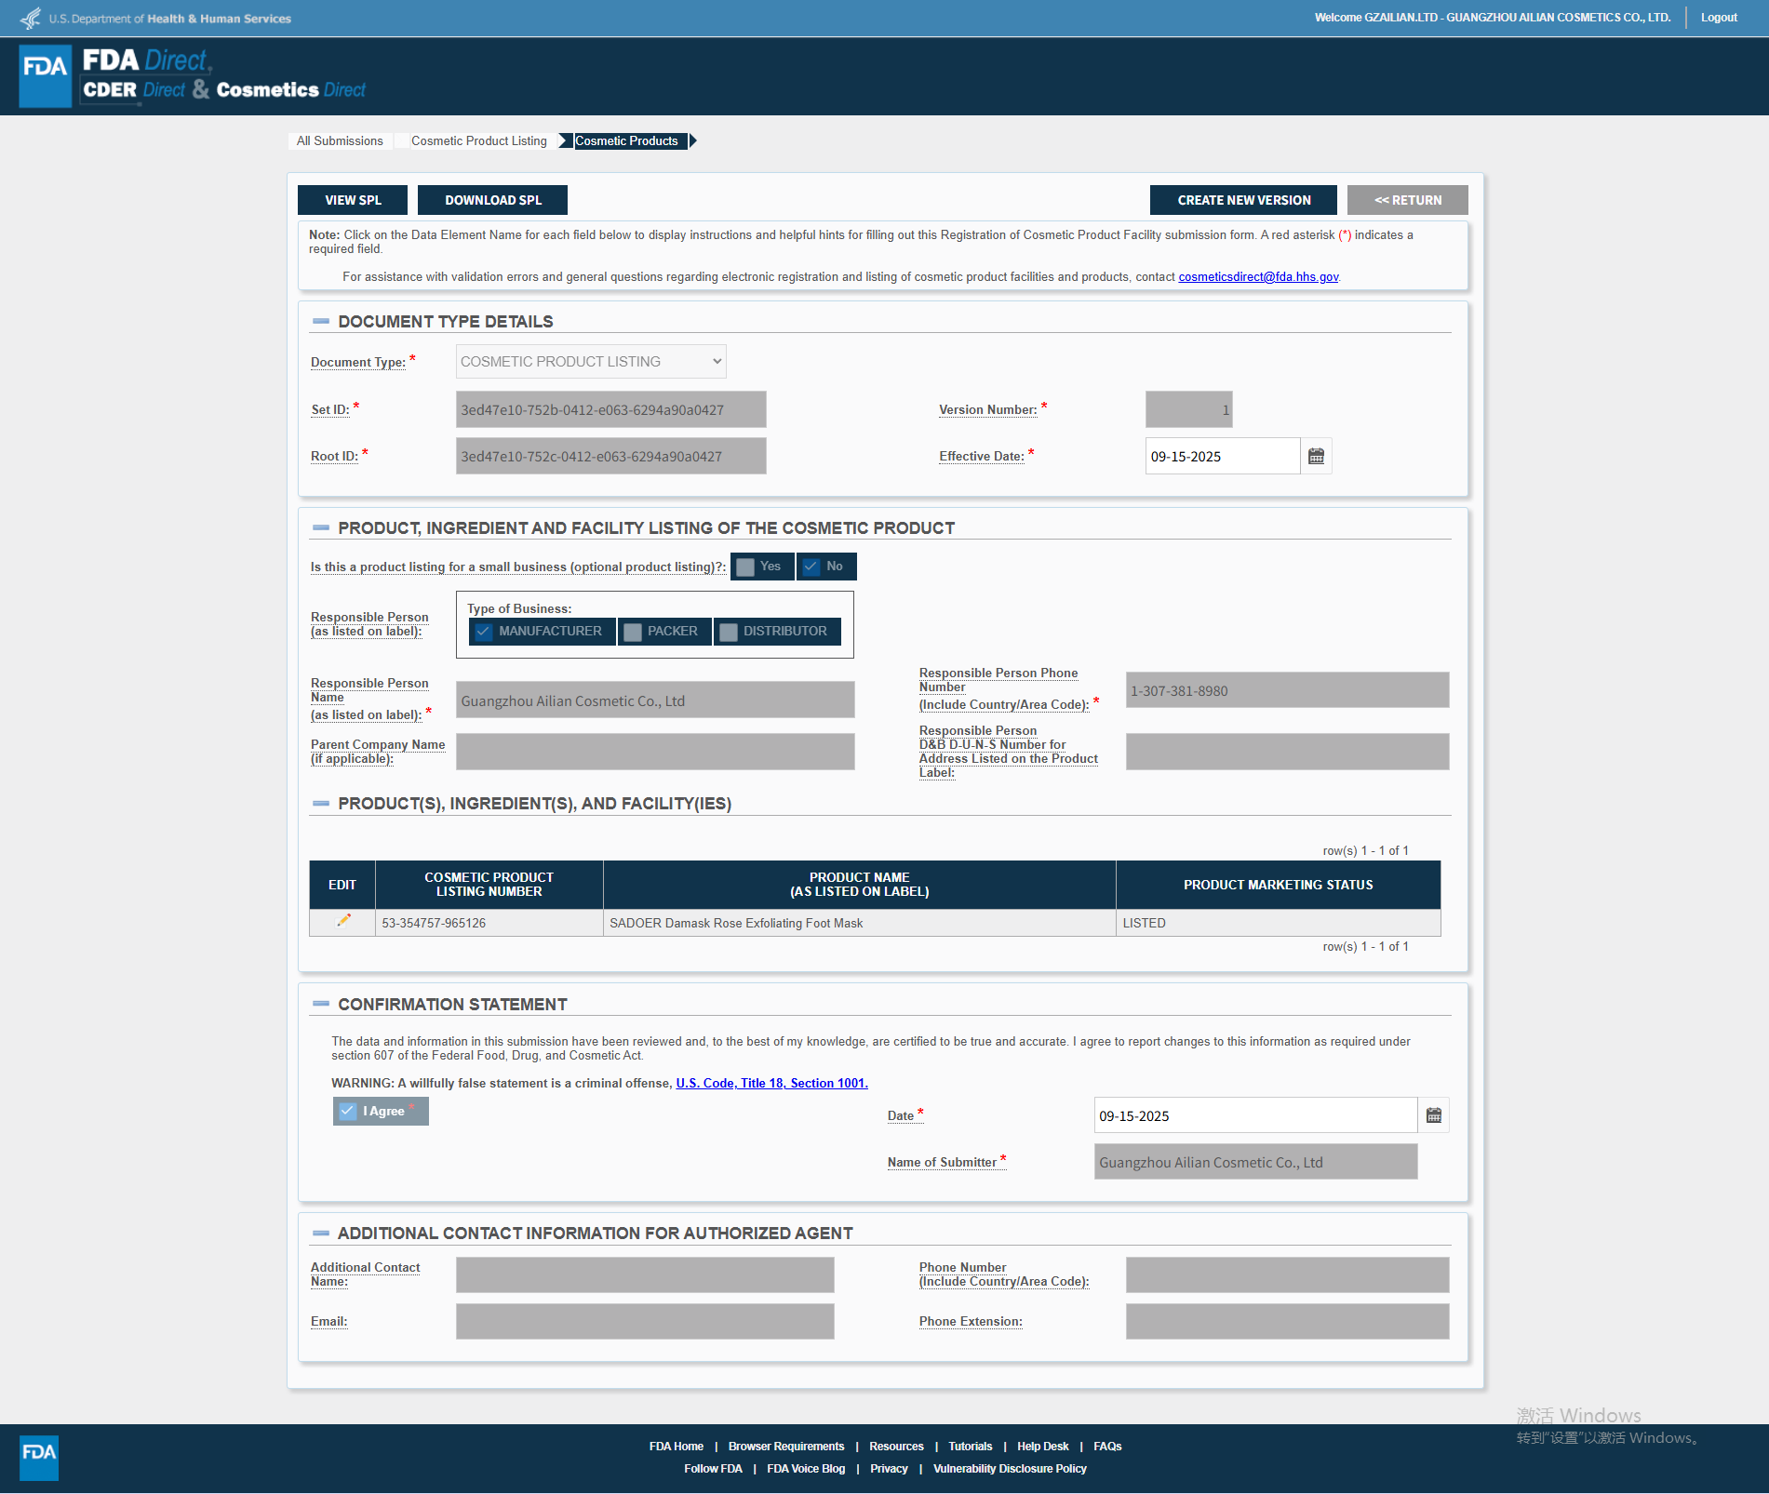Toggle the DISTRIBUTOR business type checkbox
Image resolution: width=1769 pixels, height=1494 pixels.
pos(729,632)
